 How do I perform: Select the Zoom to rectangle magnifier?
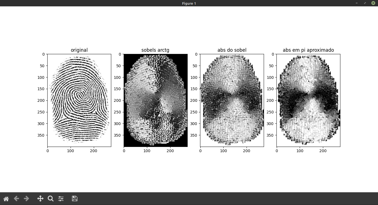[x=51, y=199]
